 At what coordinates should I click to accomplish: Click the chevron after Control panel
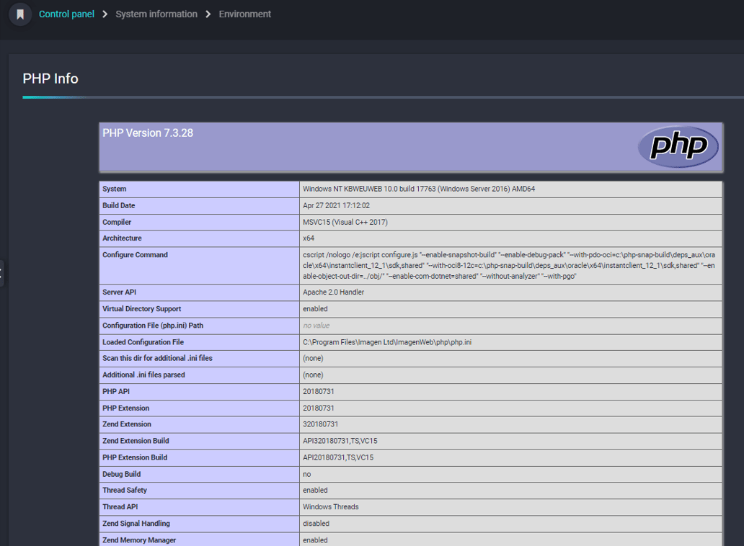tap(105, 14)
